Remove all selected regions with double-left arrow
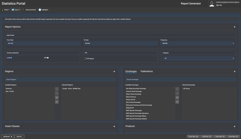This screenshot has height=139, width=241. [57, 102]
